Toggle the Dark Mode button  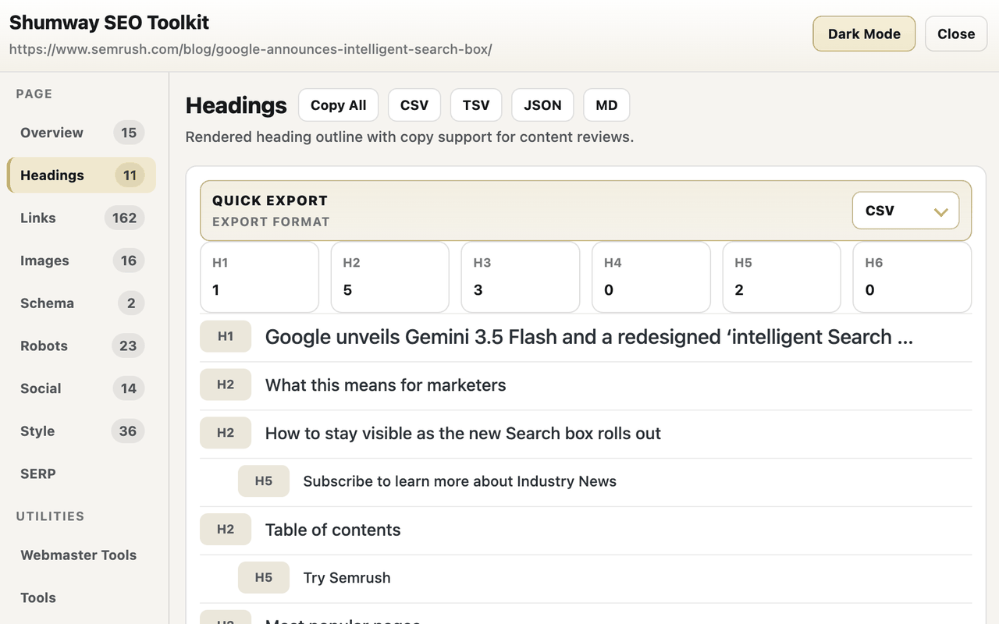864,34
